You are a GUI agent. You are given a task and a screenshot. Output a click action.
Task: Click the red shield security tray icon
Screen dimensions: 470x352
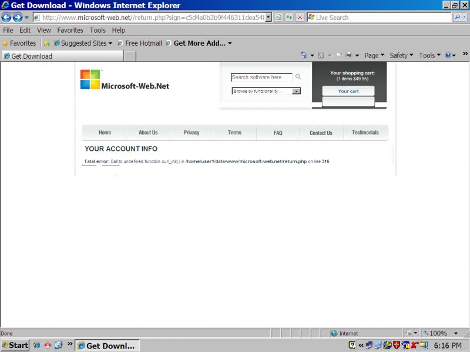[x=396, y=346]
